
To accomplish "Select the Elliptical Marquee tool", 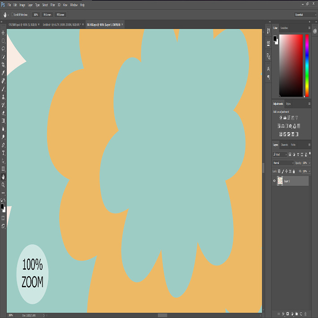I will pos(3,41).
